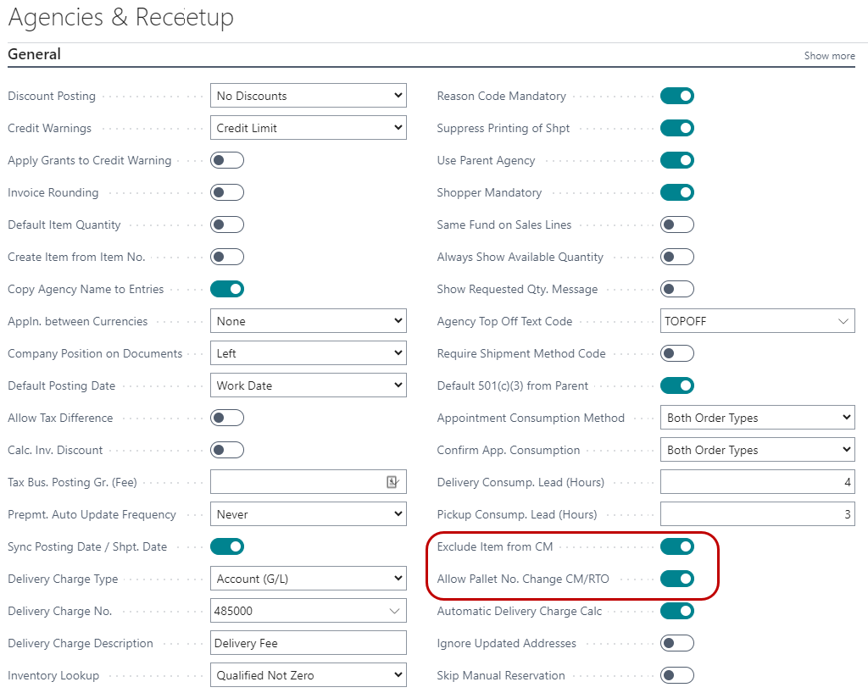Toggle Apply Grants to Credit Warning switch

[x=227, y=160]
